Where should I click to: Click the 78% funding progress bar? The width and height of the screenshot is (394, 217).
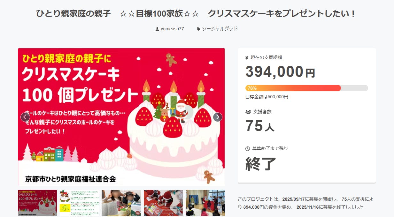pyautogui.click(x=307, y=88)
